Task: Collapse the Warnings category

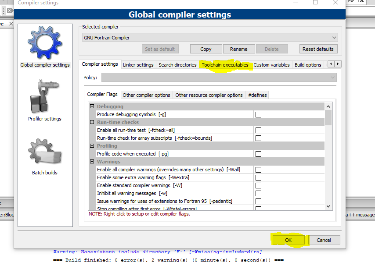Action: pyautogui.click(x=92, y=162)
